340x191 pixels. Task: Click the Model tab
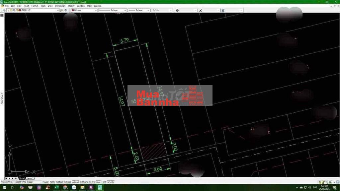coord(22,178)
